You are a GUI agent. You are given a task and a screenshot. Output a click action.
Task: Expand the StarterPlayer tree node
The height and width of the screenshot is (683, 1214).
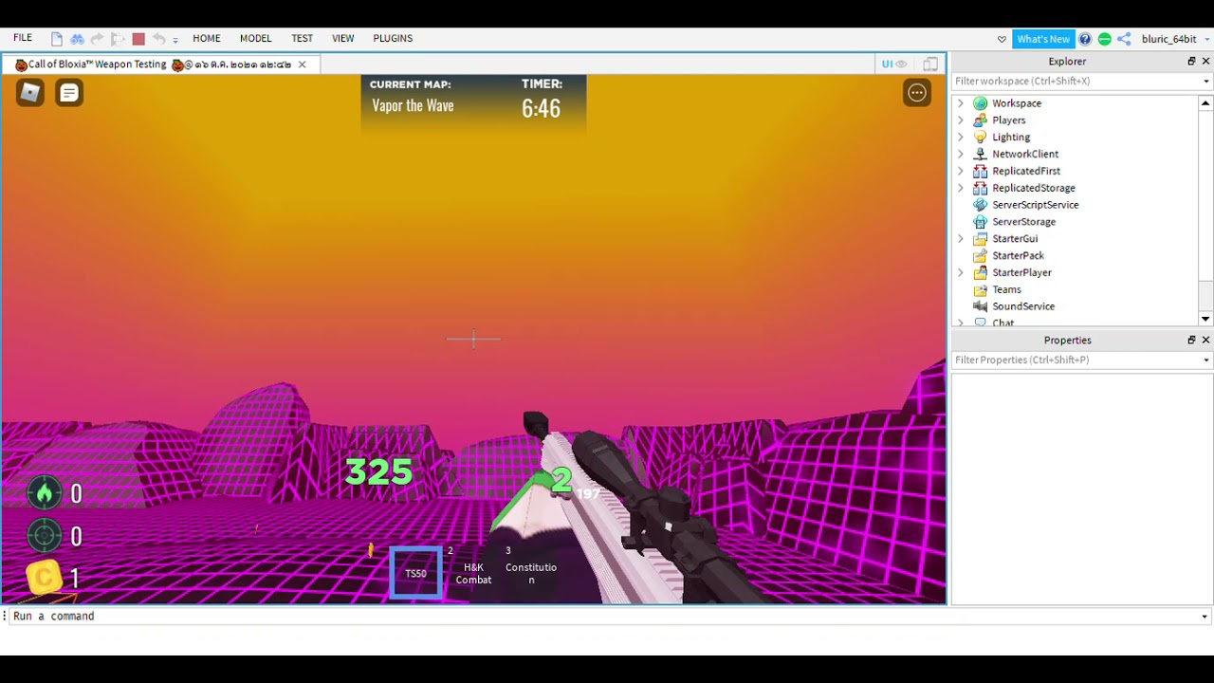961,272
